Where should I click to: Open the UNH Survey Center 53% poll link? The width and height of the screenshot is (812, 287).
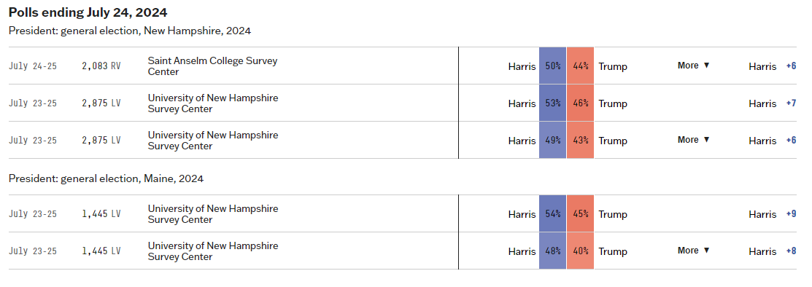(213, 103)
